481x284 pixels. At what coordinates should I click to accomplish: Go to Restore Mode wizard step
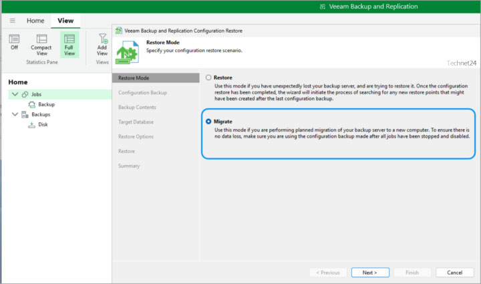point(156,78)
